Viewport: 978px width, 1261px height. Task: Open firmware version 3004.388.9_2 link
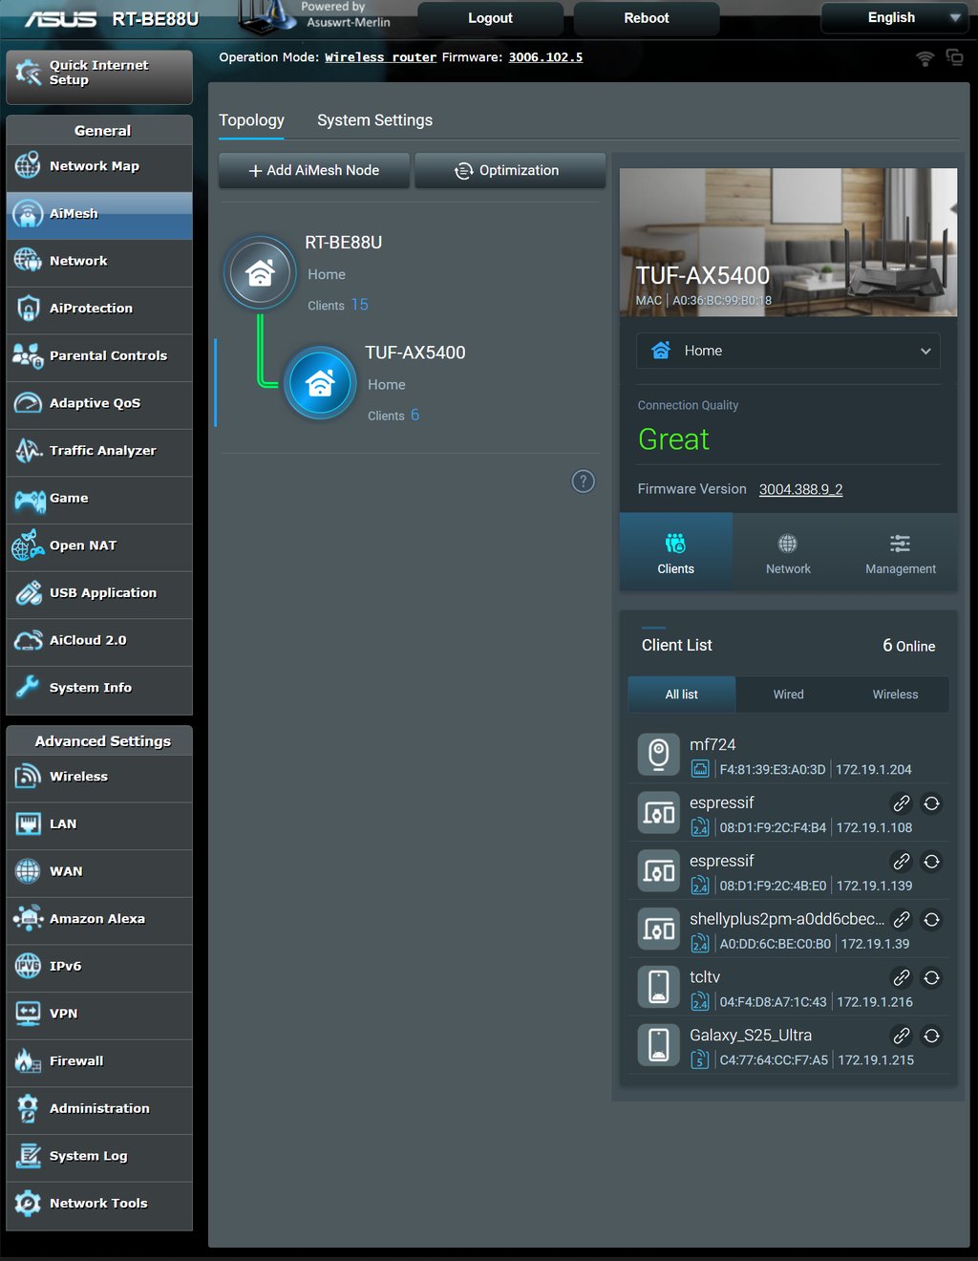[x=800, y=489]
